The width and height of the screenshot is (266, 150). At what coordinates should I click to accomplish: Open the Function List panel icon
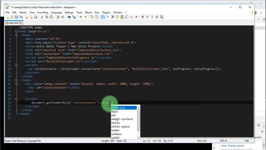point(126,17)
